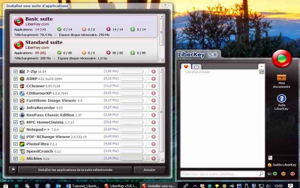Switch to the recent clock tab
This screenshot has height=188, width=300.
196,67
